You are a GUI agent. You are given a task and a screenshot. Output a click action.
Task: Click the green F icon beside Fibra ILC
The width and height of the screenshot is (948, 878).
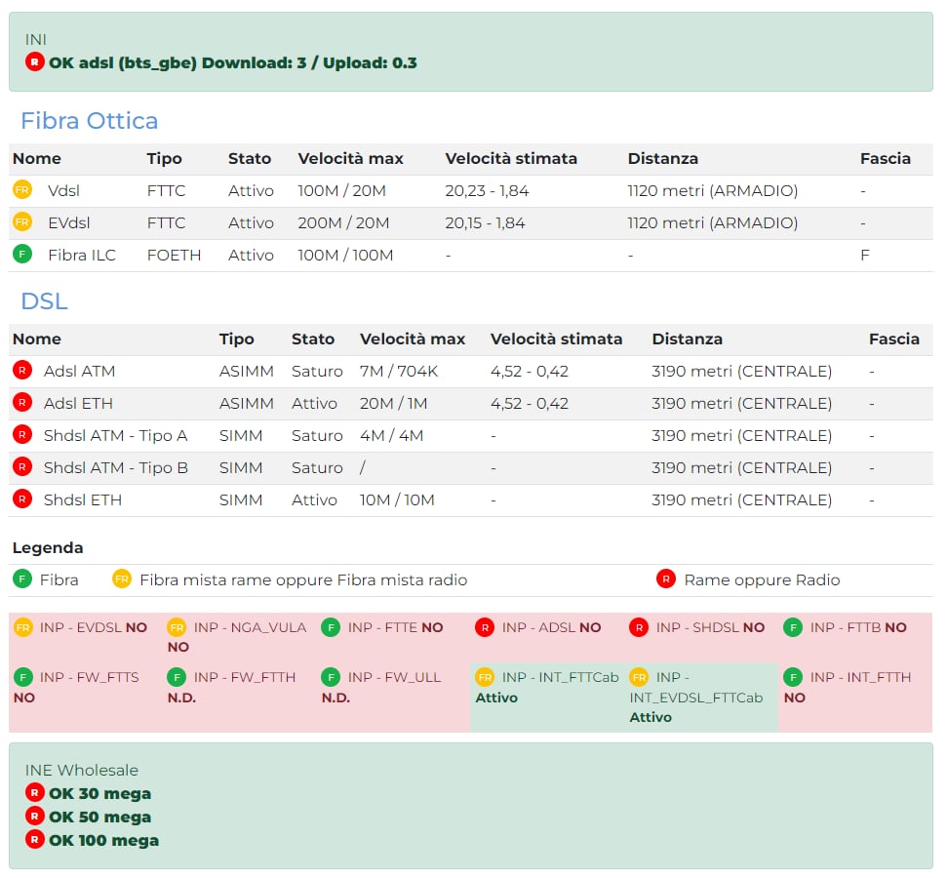22,255
